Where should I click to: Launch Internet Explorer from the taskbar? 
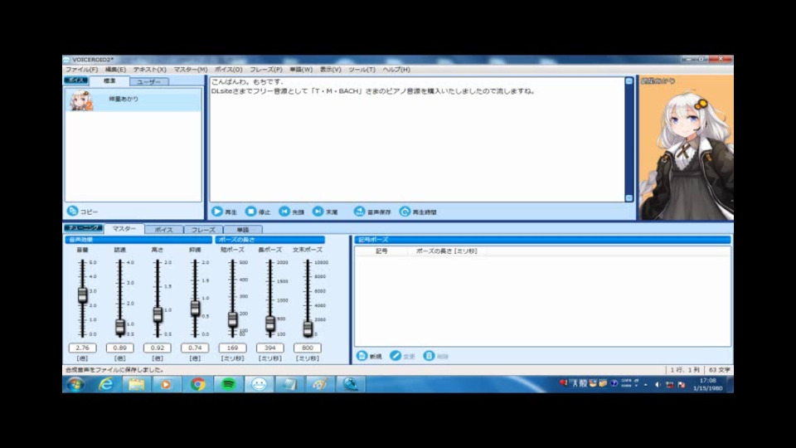coord(105,384)
